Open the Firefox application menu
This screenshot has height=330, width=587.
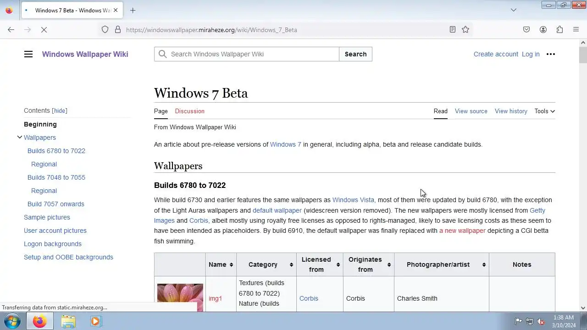(576, 30)
